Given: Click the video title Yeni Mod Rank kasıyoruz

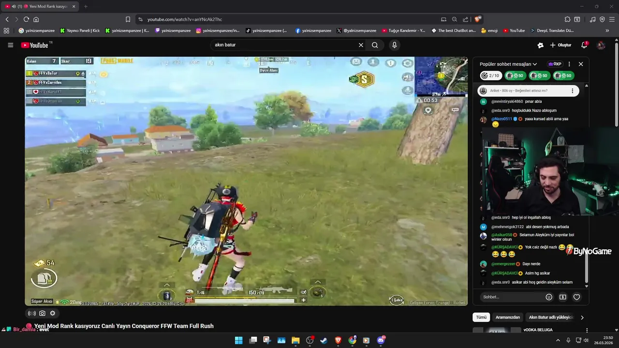Looking at the screenshot, I should pyautogui.click(x=124, y=326).
